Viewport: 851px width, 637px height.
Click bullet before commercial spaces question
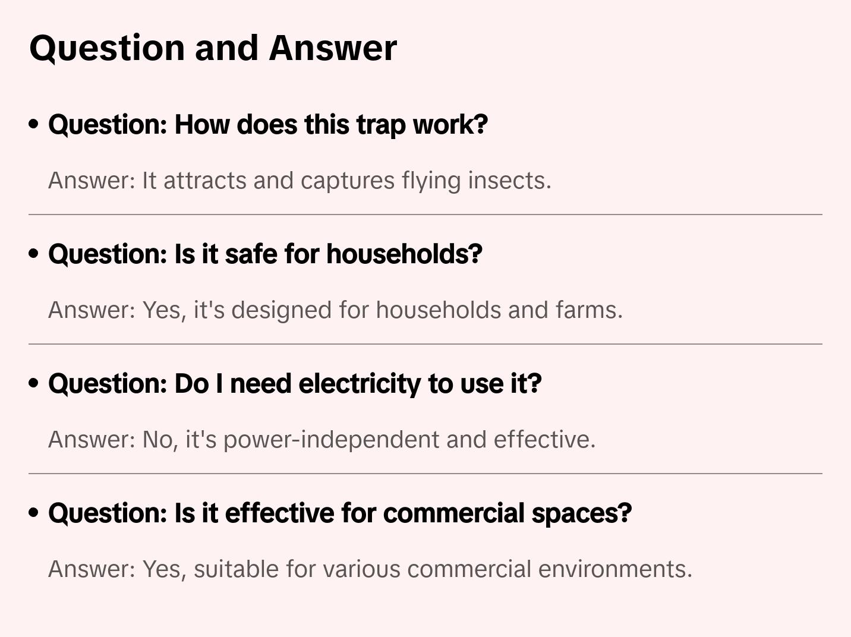(x=34, y=513)
